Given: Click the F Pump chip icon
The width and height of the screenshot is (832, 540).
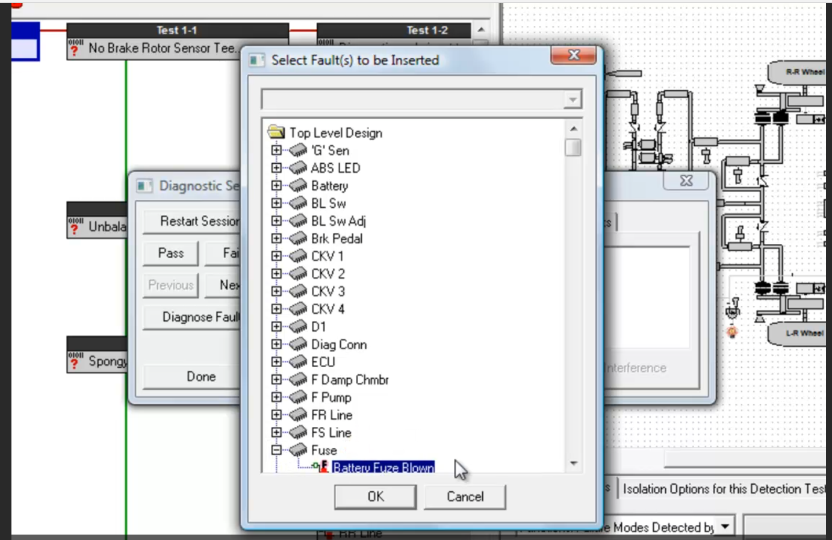Looking at the screenshot, I should (x=298, y=397).
